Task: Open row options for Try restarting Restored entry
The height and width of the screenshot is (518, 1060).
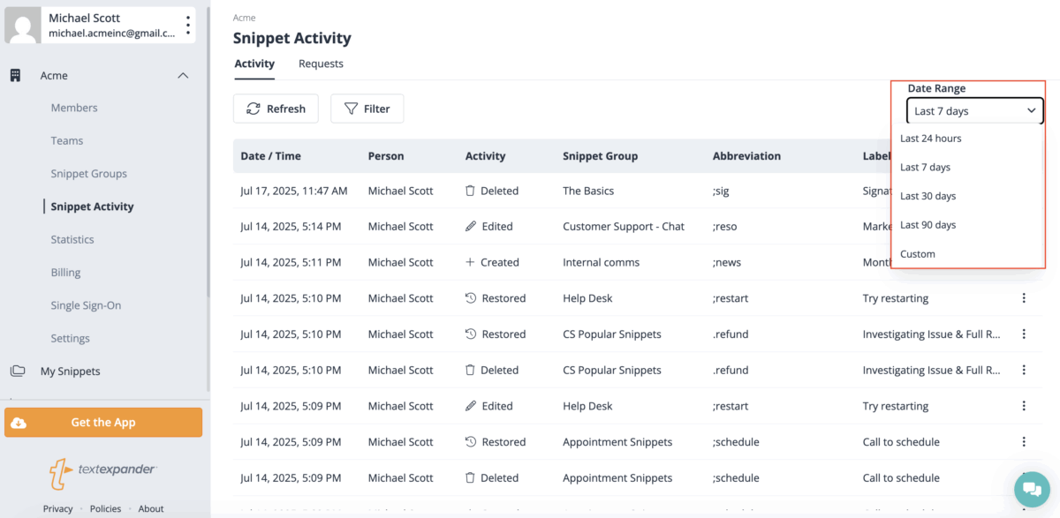Action: 1024,298
